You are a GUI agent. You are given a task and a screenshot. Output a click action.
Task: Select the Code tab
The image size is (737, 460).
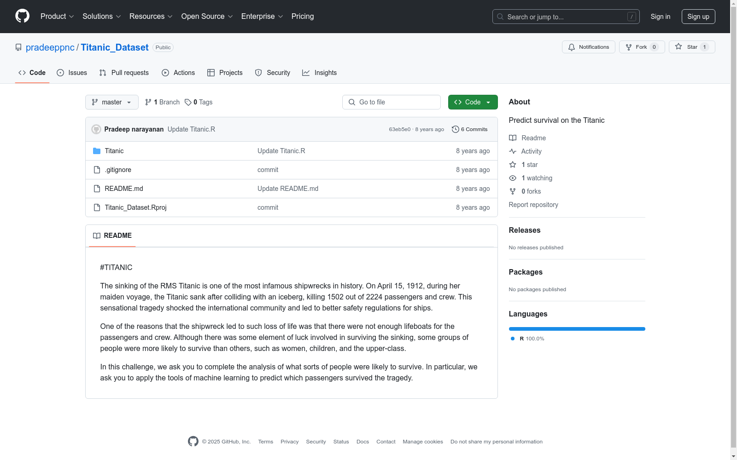click(32, 73)
